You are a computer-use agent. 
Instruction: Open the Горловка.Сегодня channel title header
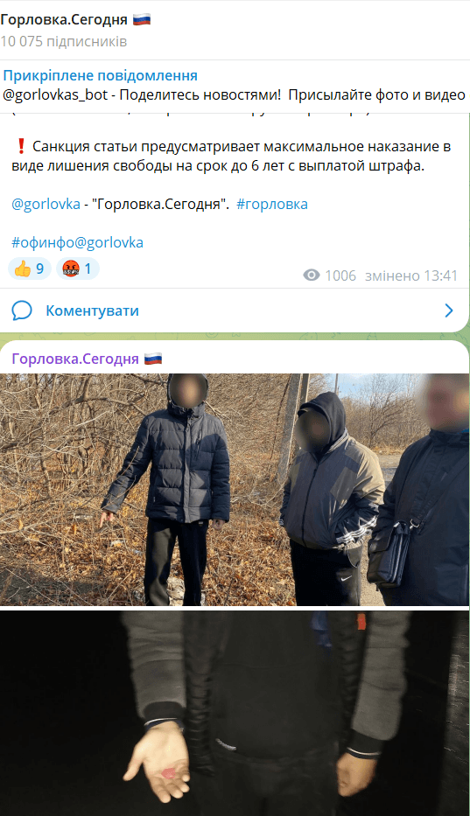click(64, 20)
